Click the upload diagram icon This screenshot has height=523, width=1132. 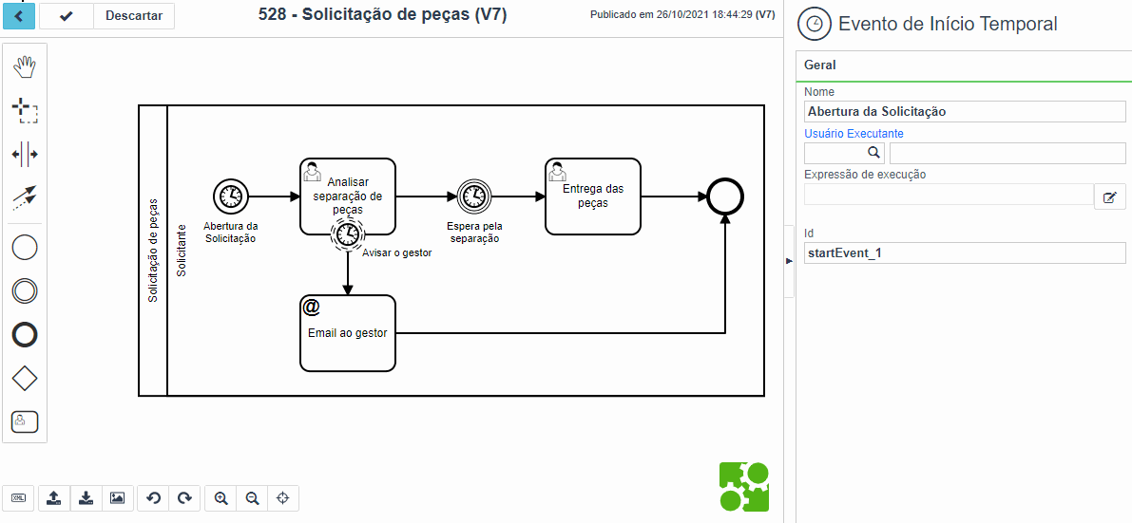point(53,497)
